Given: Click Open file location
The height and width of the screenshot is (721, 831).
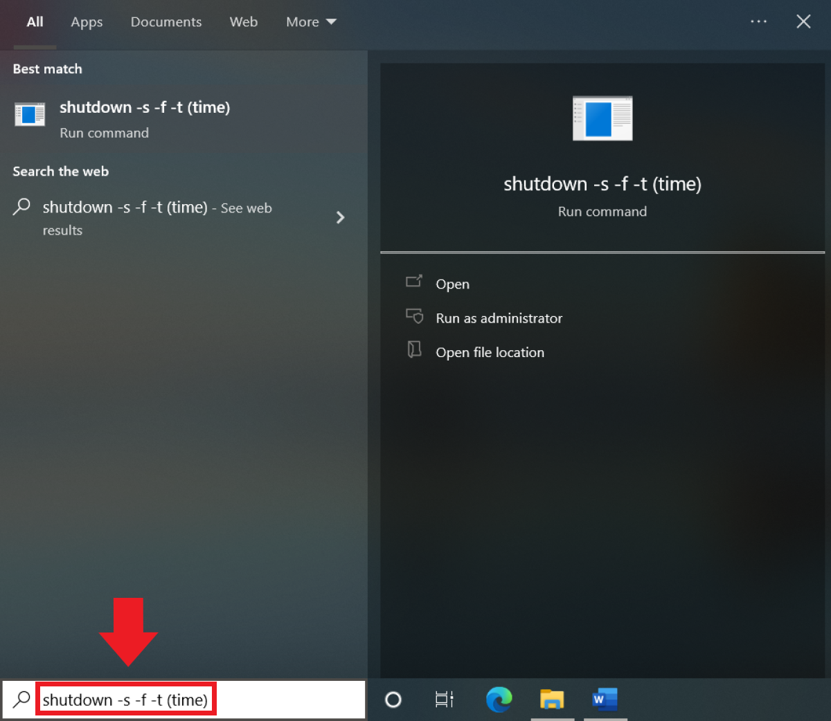Looking at the screenshot, I should (x=490, y=352).
